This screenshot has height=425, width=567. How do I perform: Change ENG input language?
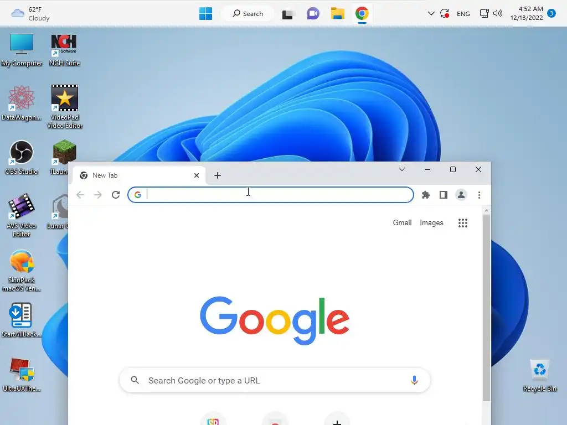[463, 14]
